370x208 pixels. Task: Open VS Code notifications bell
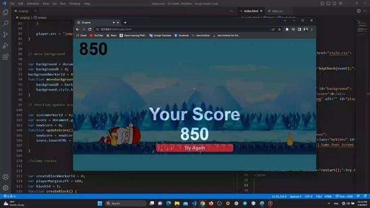point(365,196)
